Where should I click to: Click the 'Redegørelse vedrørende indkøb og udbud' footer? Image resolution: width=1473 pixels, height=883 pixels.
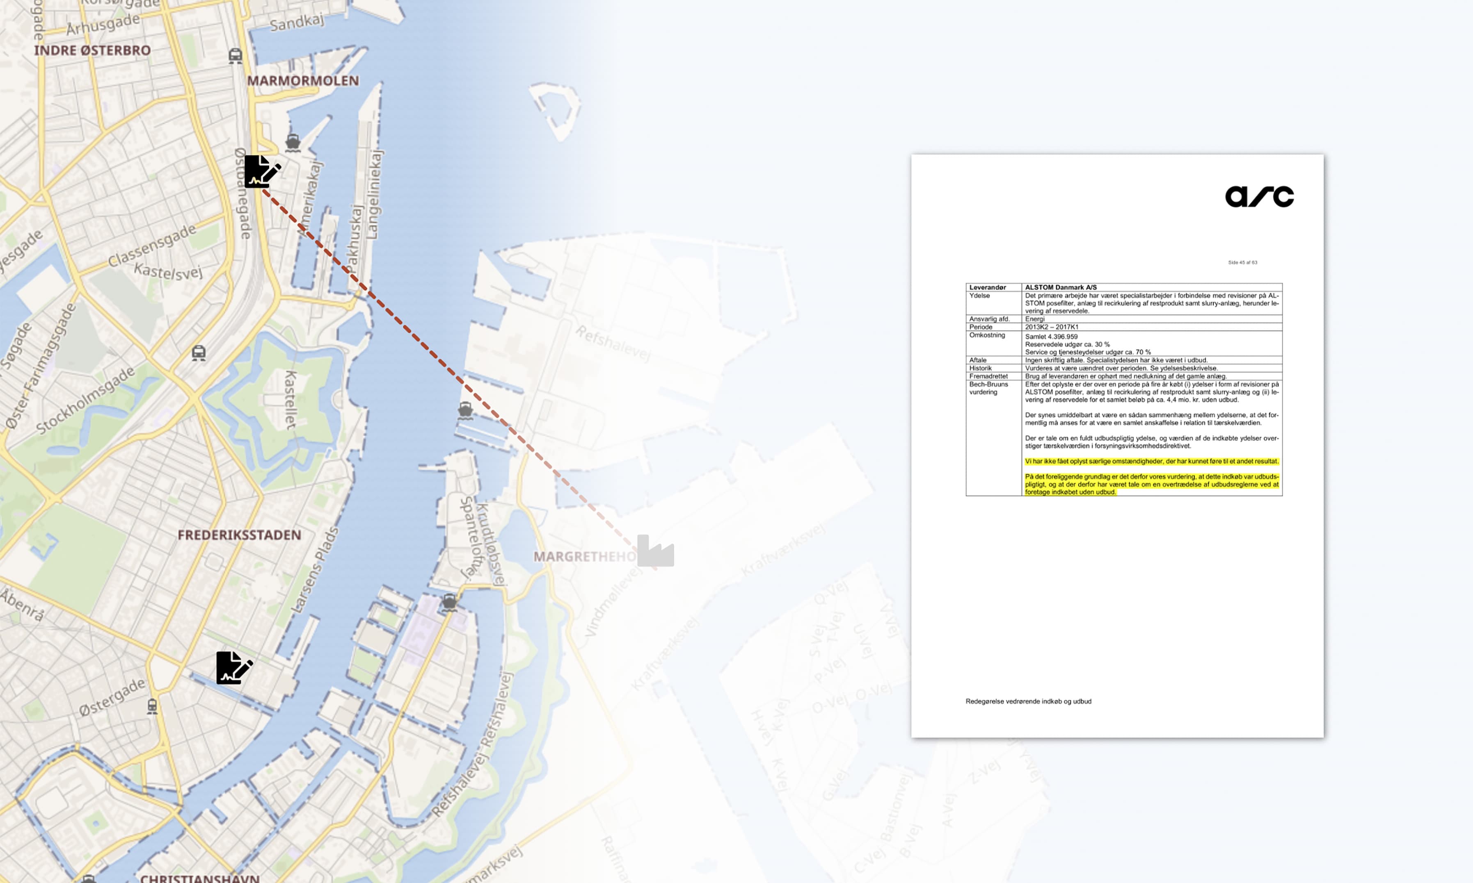(x=1028, y=701)
